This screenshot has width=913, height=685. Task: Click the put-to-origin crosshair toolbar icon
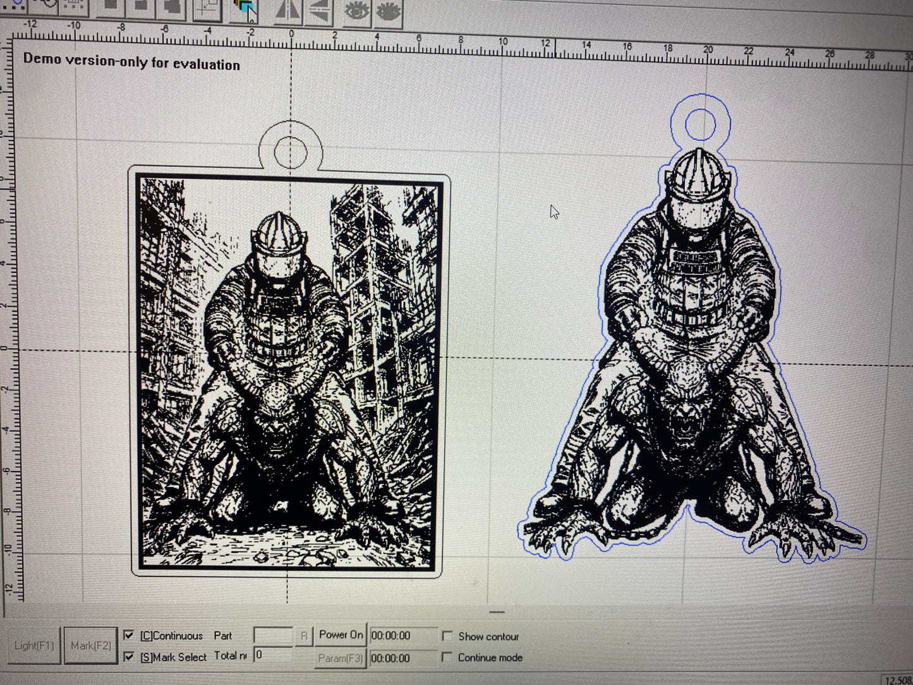coord(207,11)
